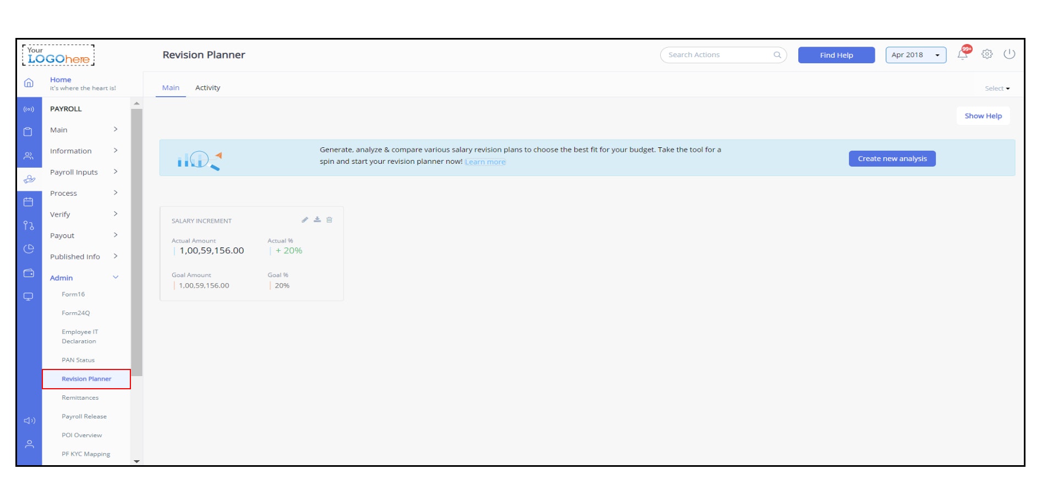Open the notifications bell
Image resolution: width=1042 pixels, height=502 pixels.
[963, 54]
